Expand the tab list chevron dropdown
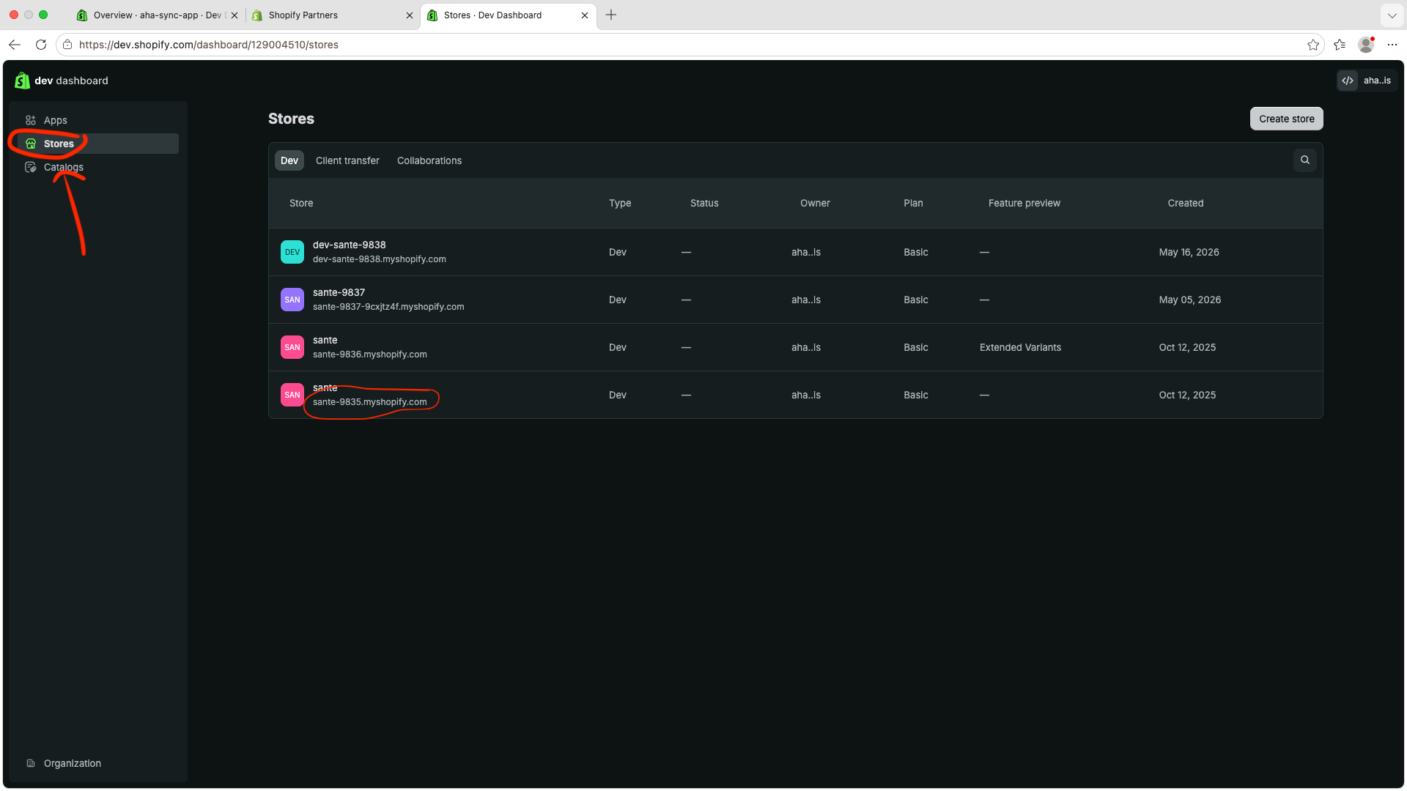The width and height of the screenshot is (1407, 791). (x=1392, y=15)
